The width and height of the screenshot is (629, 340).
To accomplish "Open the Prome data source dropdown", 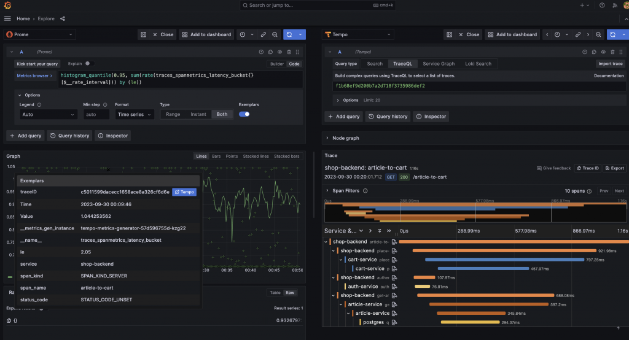I will point(40,34).
